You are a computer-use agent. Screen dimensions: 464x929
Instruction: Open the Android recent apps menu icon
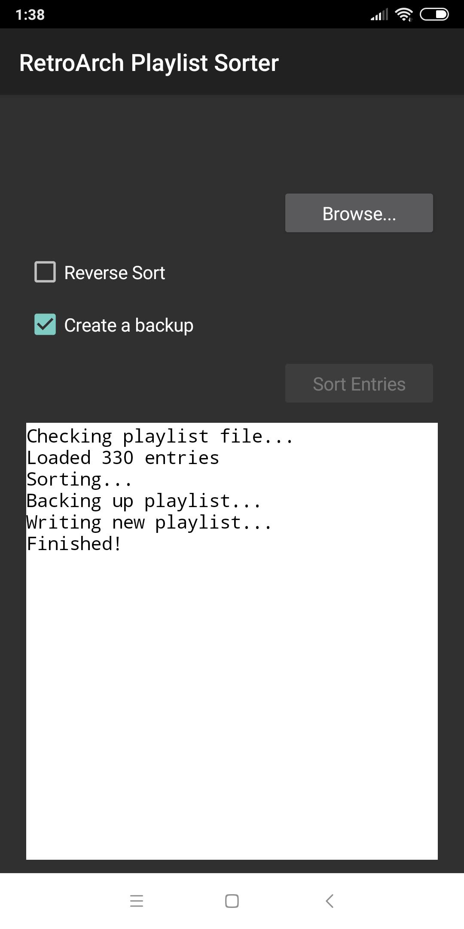tap(137, 901)
